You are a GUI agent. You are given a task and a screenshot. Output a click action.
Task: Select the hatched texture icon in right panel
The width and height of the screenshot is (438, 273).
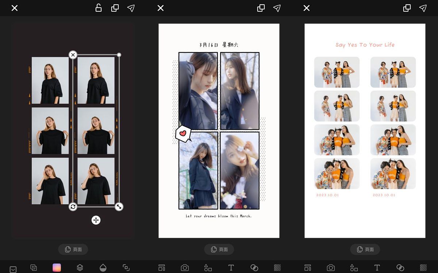point(423,268)
